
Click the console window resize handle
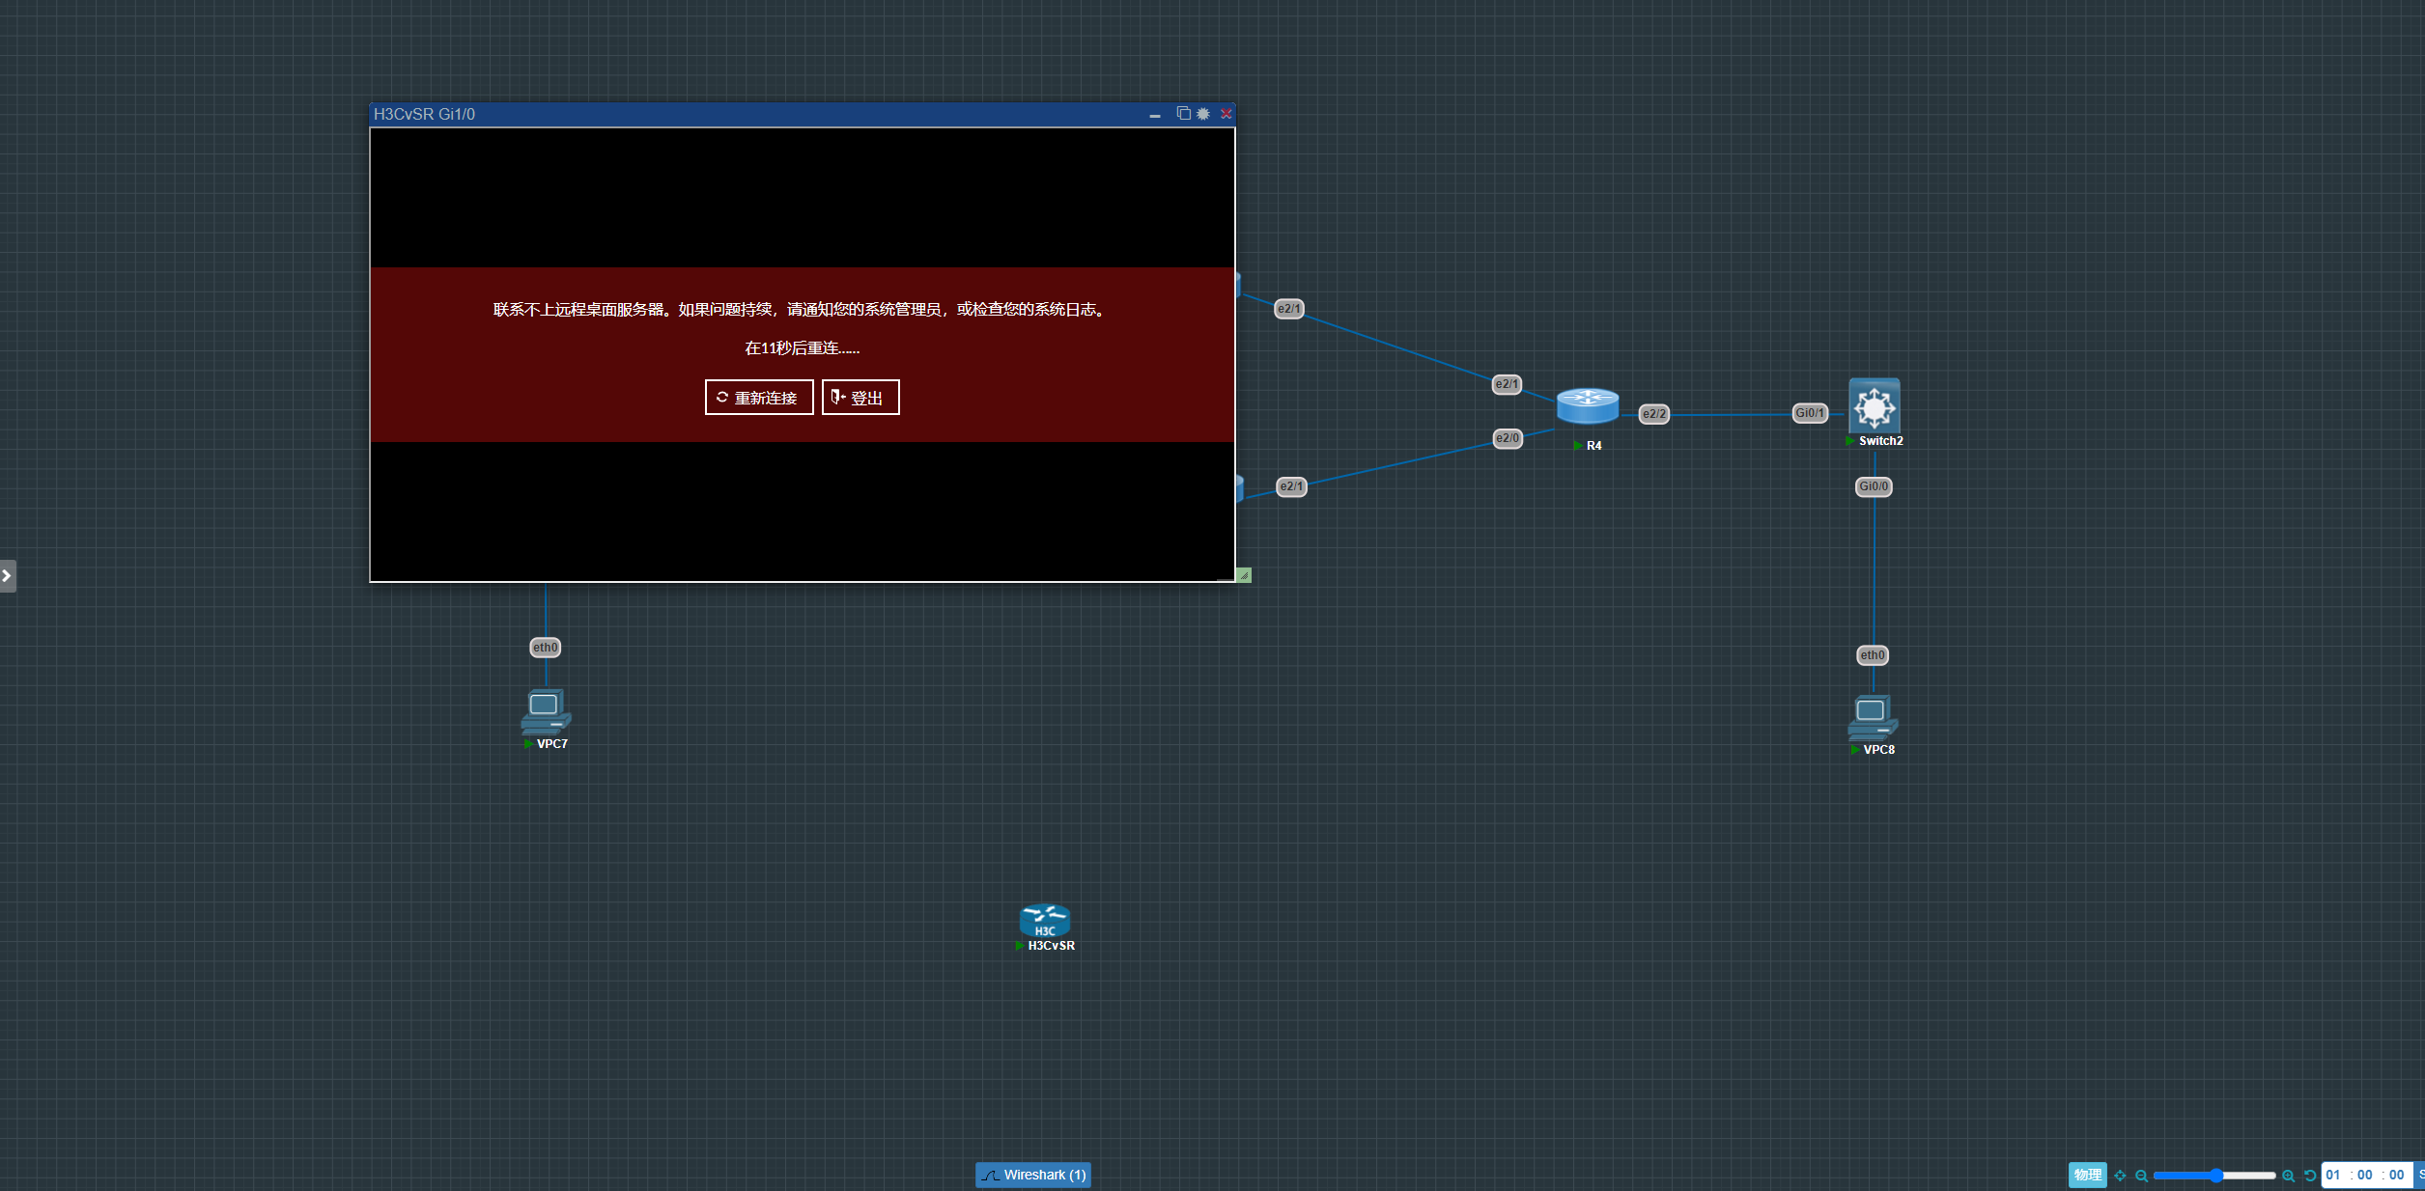(x=1244, y=575)
